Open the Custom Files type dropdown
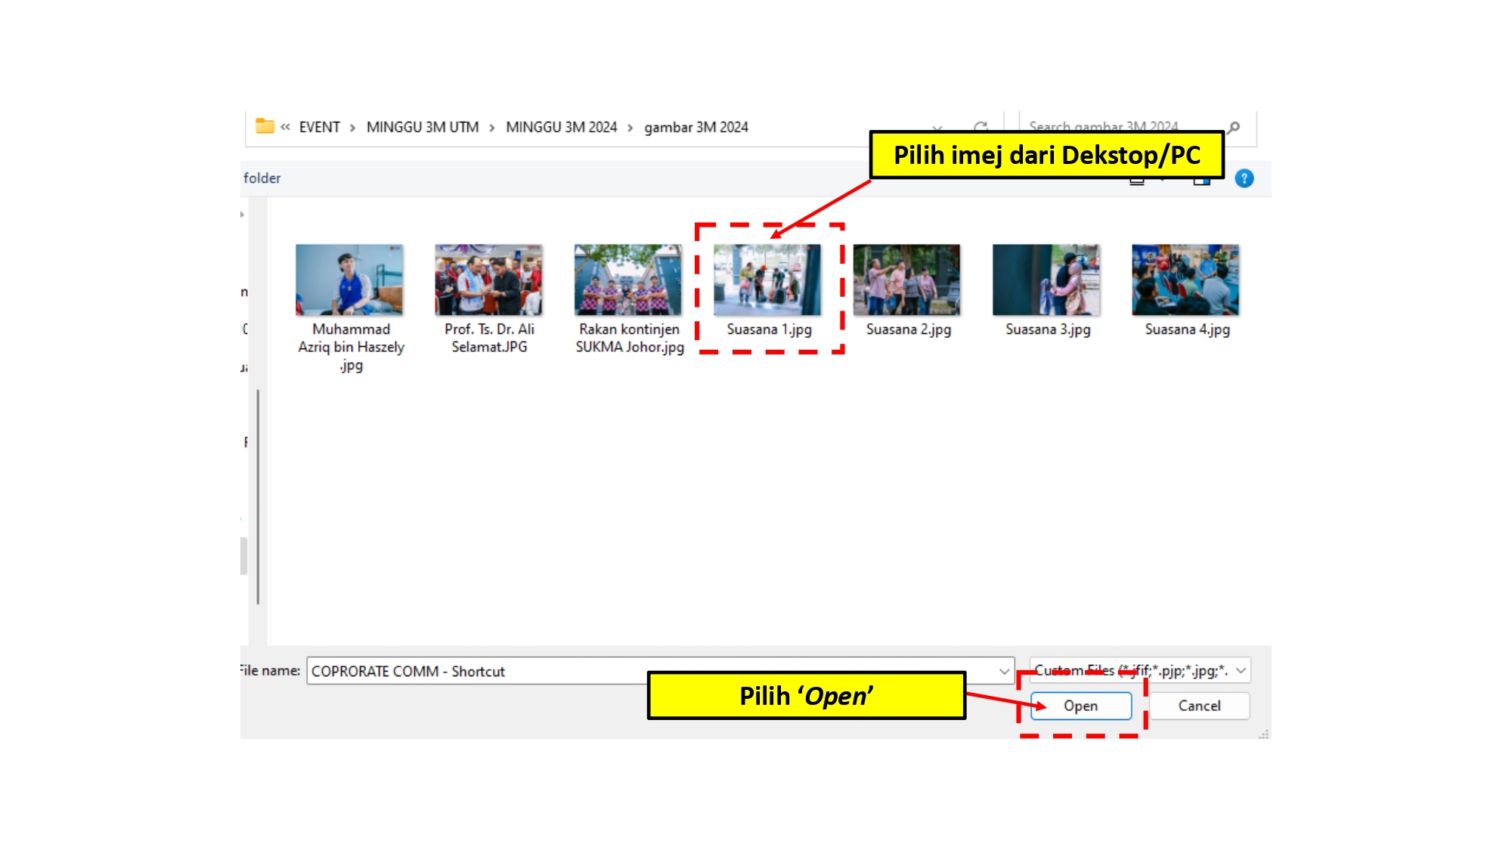This screenshot has width=1512, height=850. coord(1241,670)
